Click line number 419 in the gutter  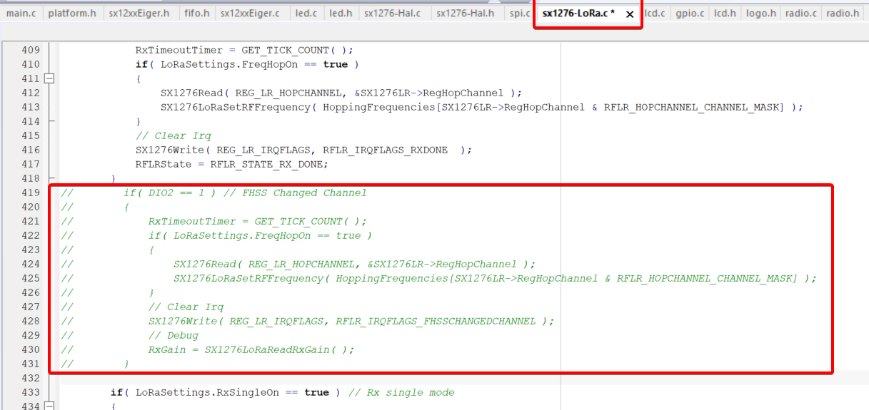(x=31, y=193)
